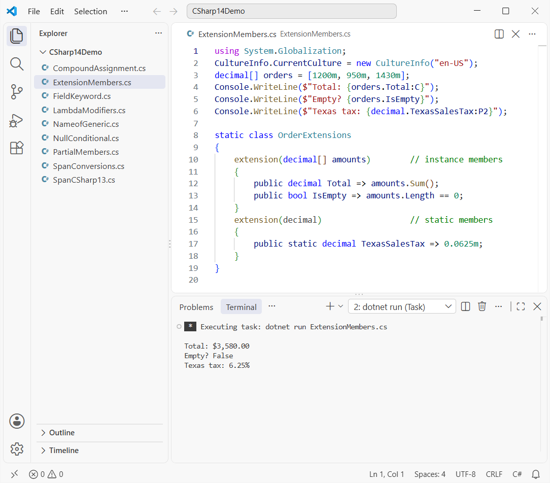Image resolution: width=550 pixels, height=483 pixels.
Task: Open SpanCSharp13.cs in Explorer
Action: [x=99, y=180]
